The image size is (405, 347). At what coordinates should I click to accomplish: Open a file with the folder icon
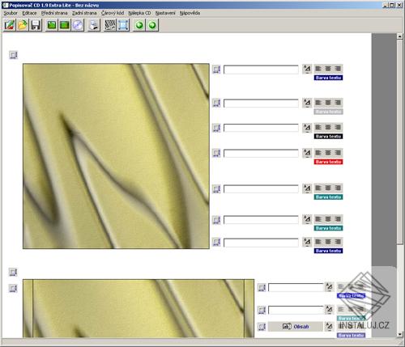click(x=23, y=25)
